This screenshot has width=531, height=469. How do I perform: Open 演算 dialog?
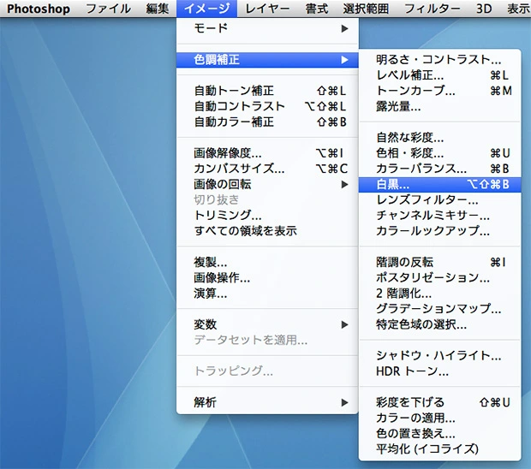[x=267, y=294]
